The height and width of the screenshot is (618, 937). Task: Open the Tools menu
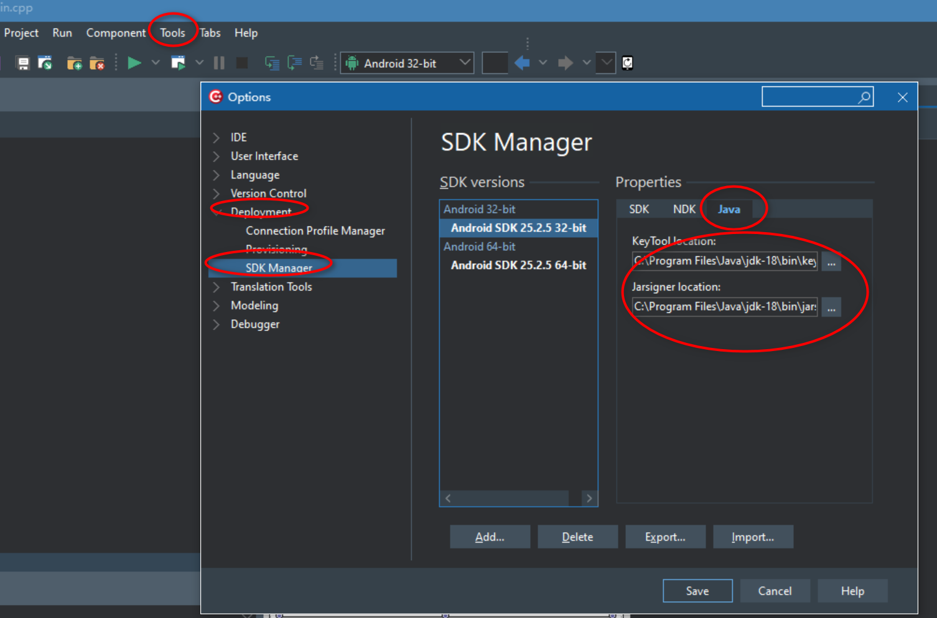(x=172, y=32)
